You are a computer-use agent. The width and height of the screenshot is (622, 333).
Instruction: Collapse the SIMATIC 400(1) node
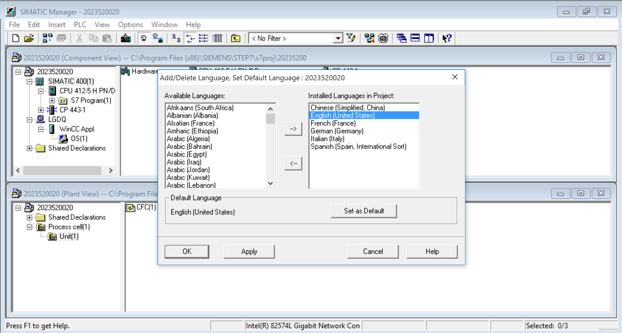point(29,81)
